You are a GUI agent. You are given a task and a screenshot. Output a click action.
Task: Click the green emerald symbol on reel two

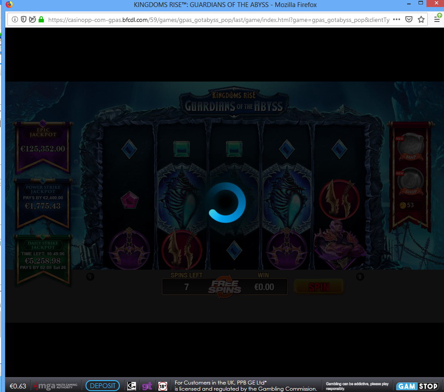point(182,149)
